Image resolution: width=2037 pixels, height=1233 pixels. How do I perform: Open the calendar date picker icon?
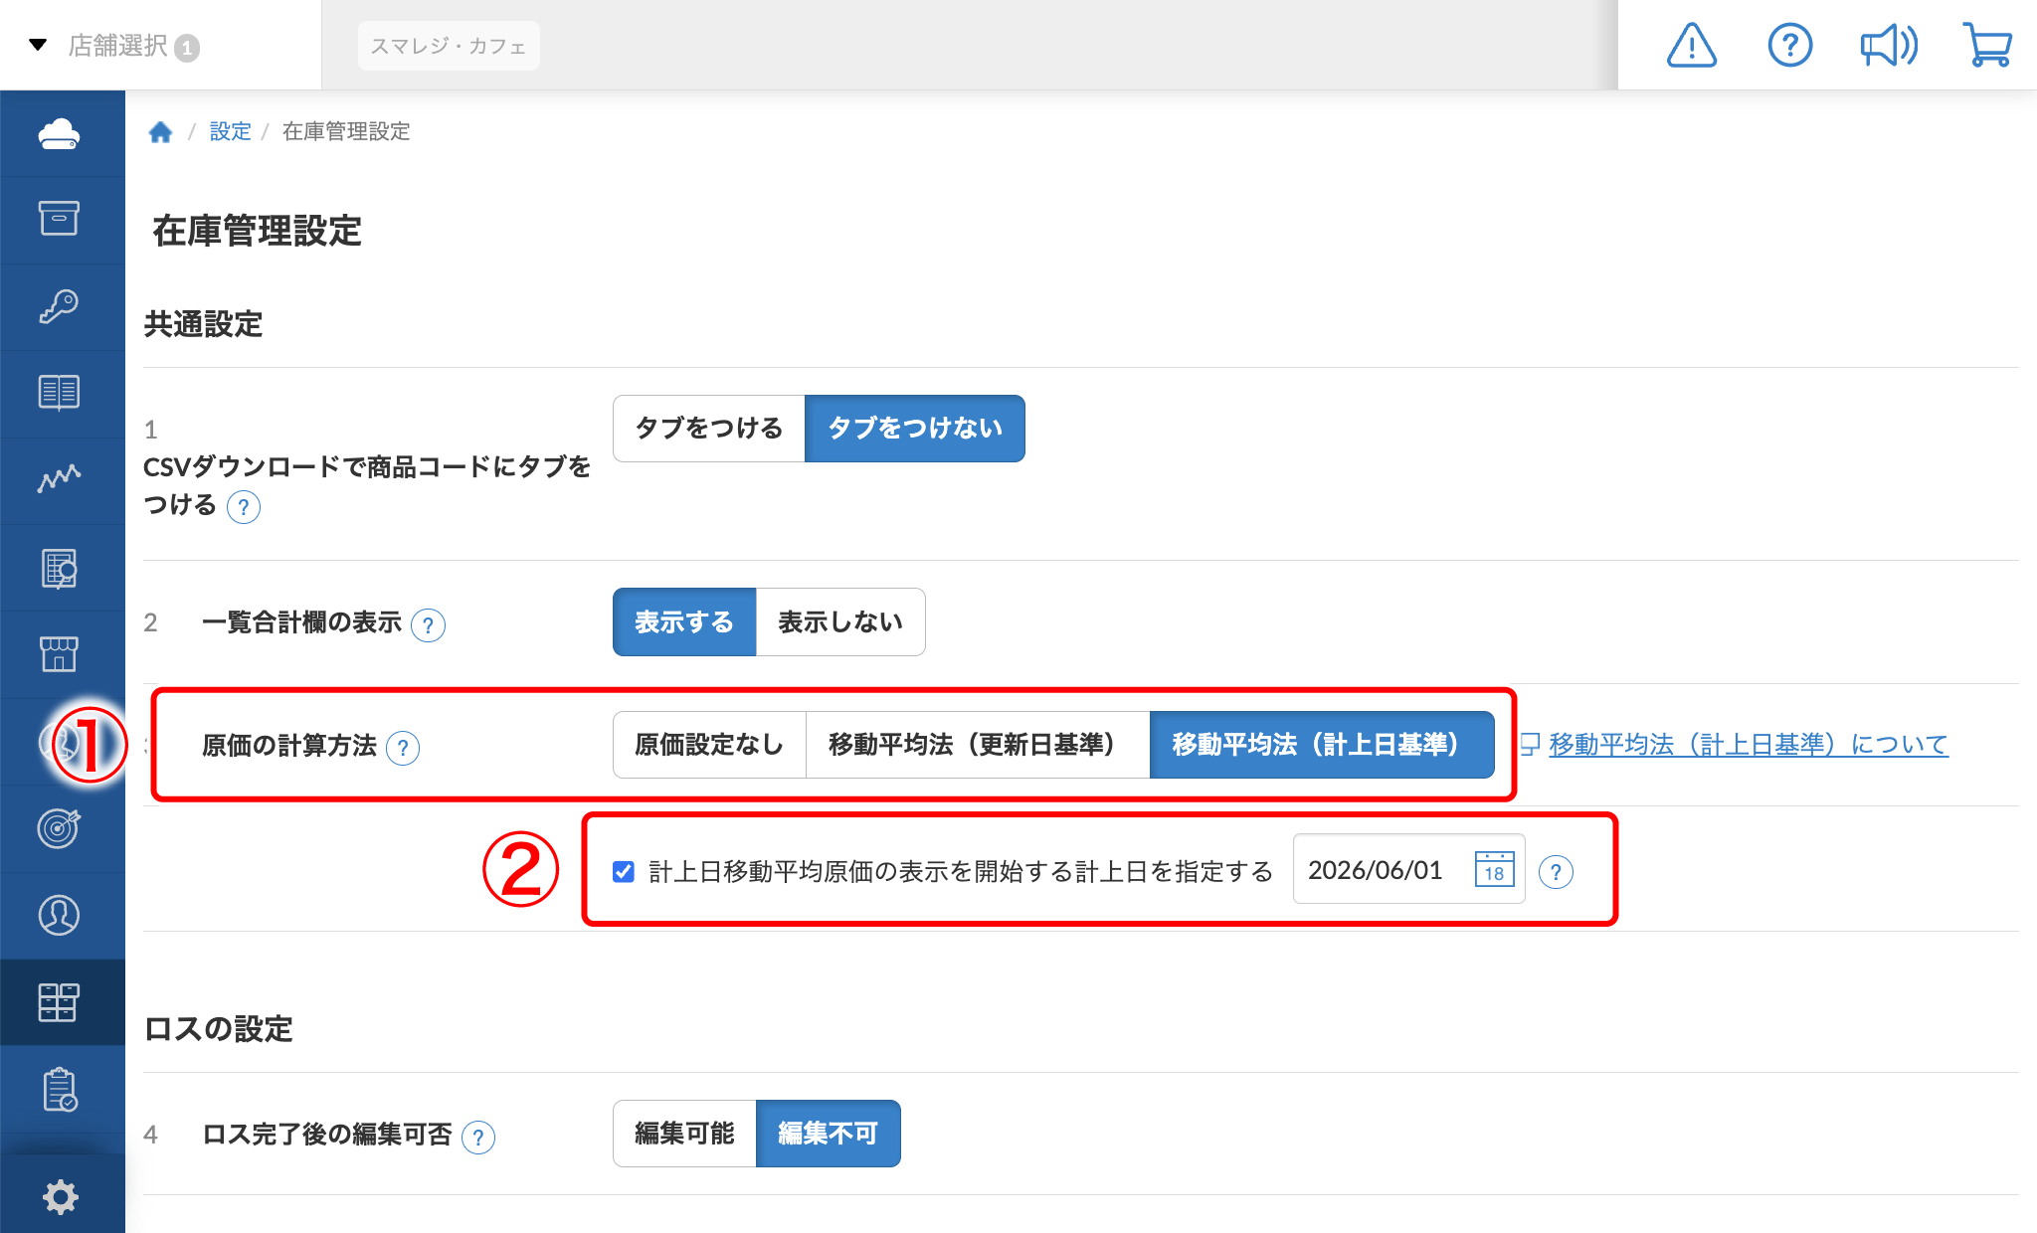pos(1494,869)
